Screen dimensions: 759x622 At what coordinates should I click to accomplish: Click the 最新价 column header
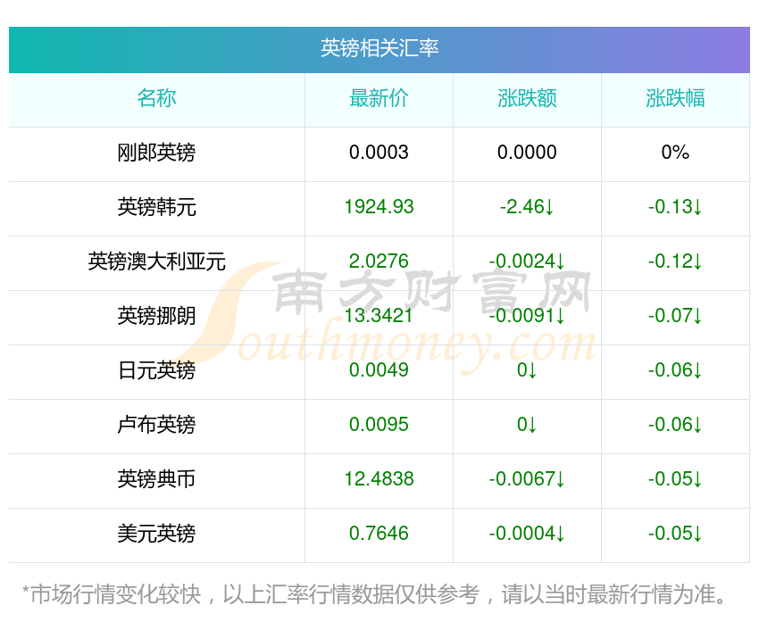pyautogui.click(x=379, y=98)
